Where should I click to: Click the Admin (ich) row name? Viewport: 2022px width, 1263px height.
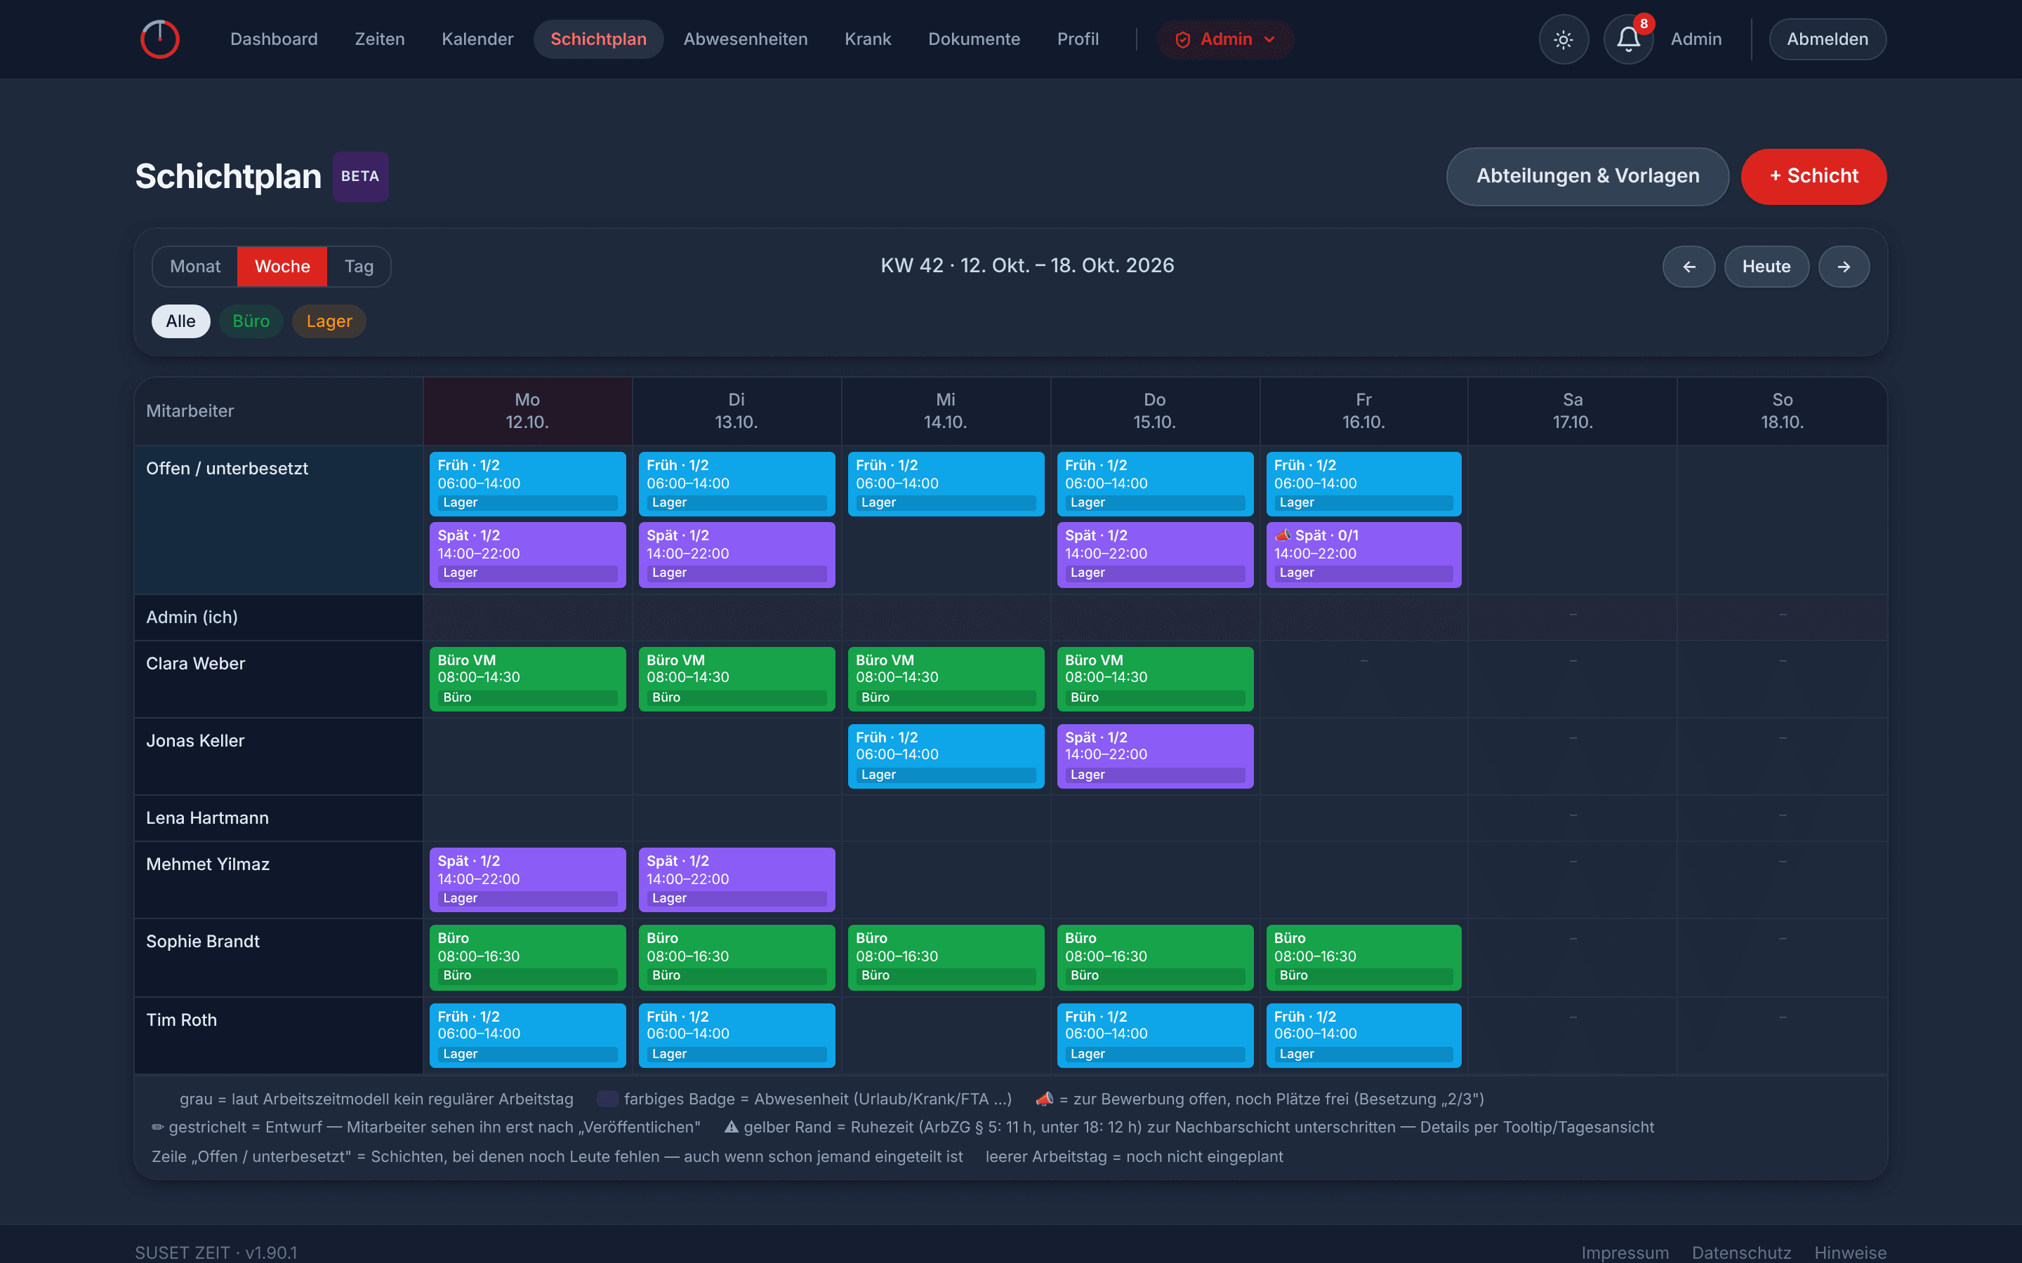pos(192,617)
